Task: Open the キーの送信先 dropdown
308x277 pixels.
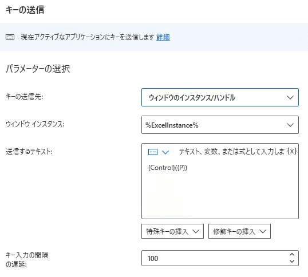Action: (x=220, y=97)
